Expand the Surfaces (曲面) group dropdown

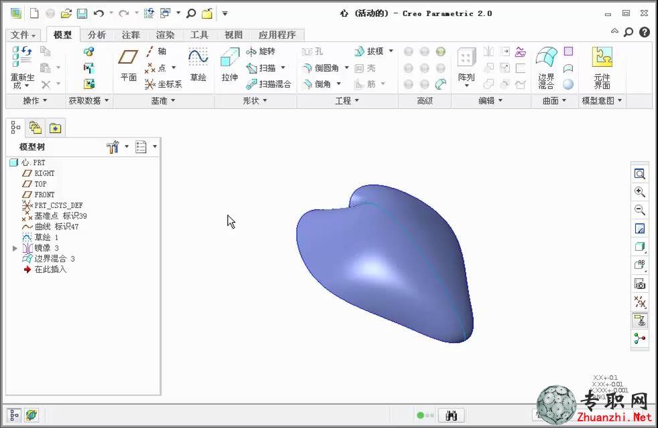[x=554, y=100]
